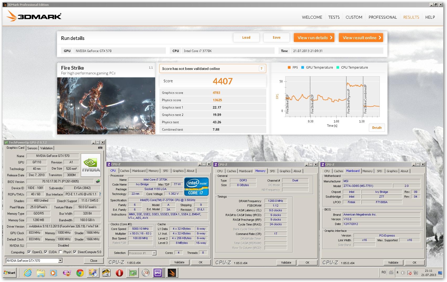Open Google Chrome from the taskbar

tap(80, 273)
